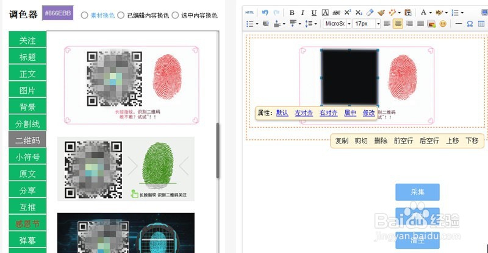Open the 背景 category tab

pos(27,107)
